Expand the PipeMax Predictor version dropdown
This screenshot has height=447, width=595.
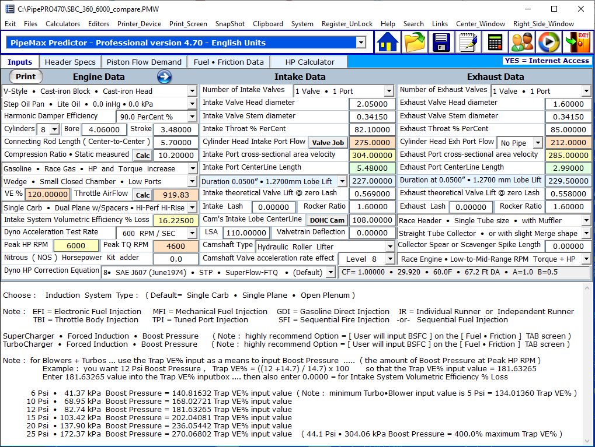click(361, 43)
